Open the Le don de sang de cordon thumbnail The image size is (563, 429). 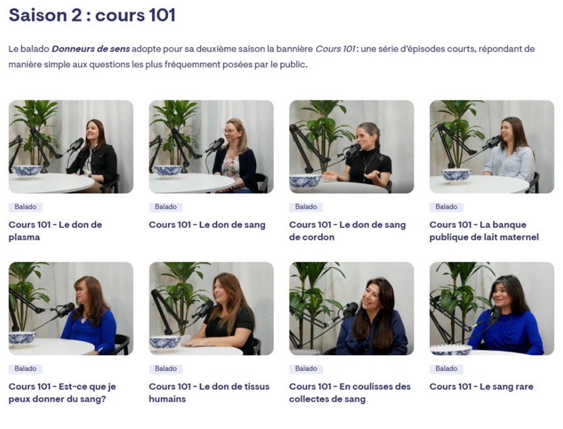click(x=351, y=146)
